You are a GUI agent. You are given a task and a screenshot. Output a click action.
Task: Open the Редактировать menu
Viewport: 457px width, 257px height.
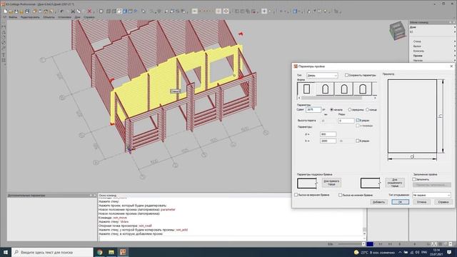[30, 17]
